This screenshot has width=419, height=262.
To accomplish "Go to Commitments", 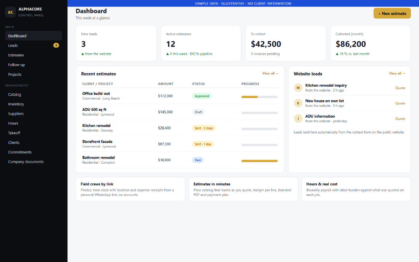I will (x=34, y=152).
